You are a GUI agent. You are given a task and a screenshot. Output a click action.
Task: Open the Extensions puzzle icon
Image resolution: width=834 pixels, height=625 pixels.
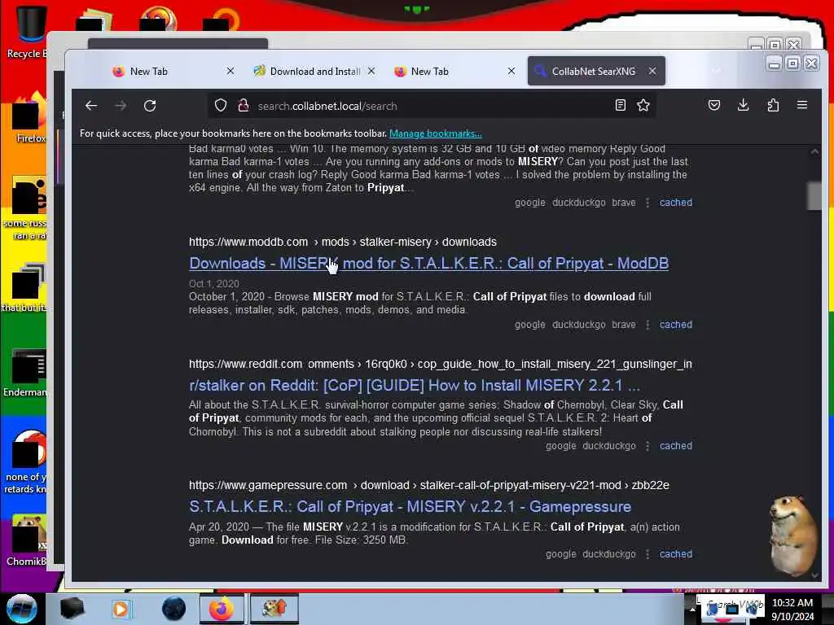(x=773, y=105)
